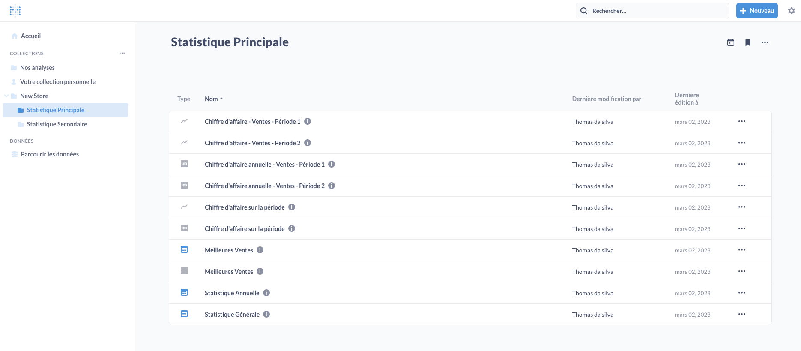Click the Metabase logo icon

15,11
